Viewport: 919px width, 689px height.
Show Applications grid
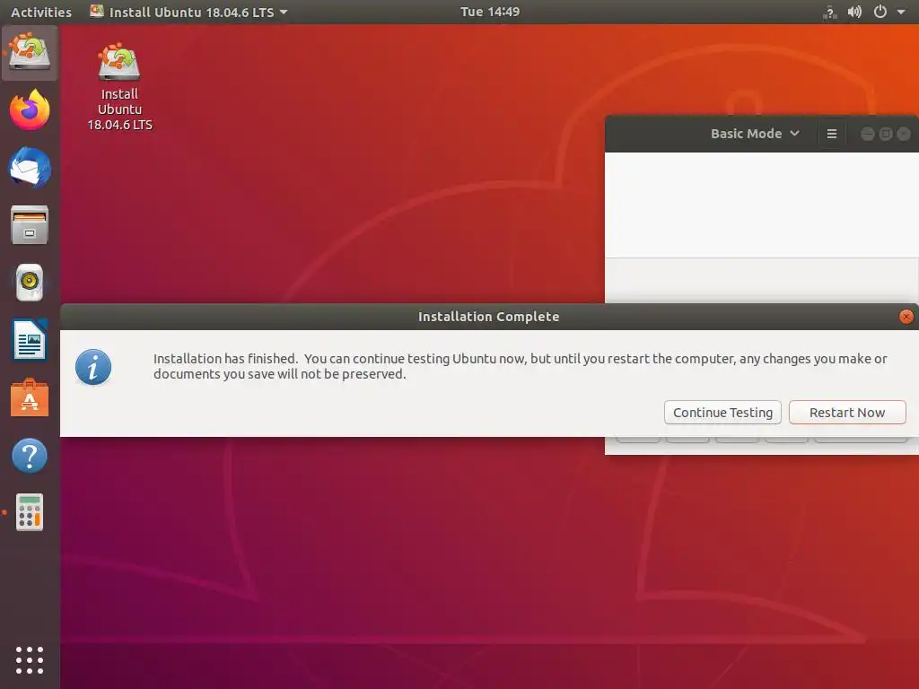coord(30,660)
